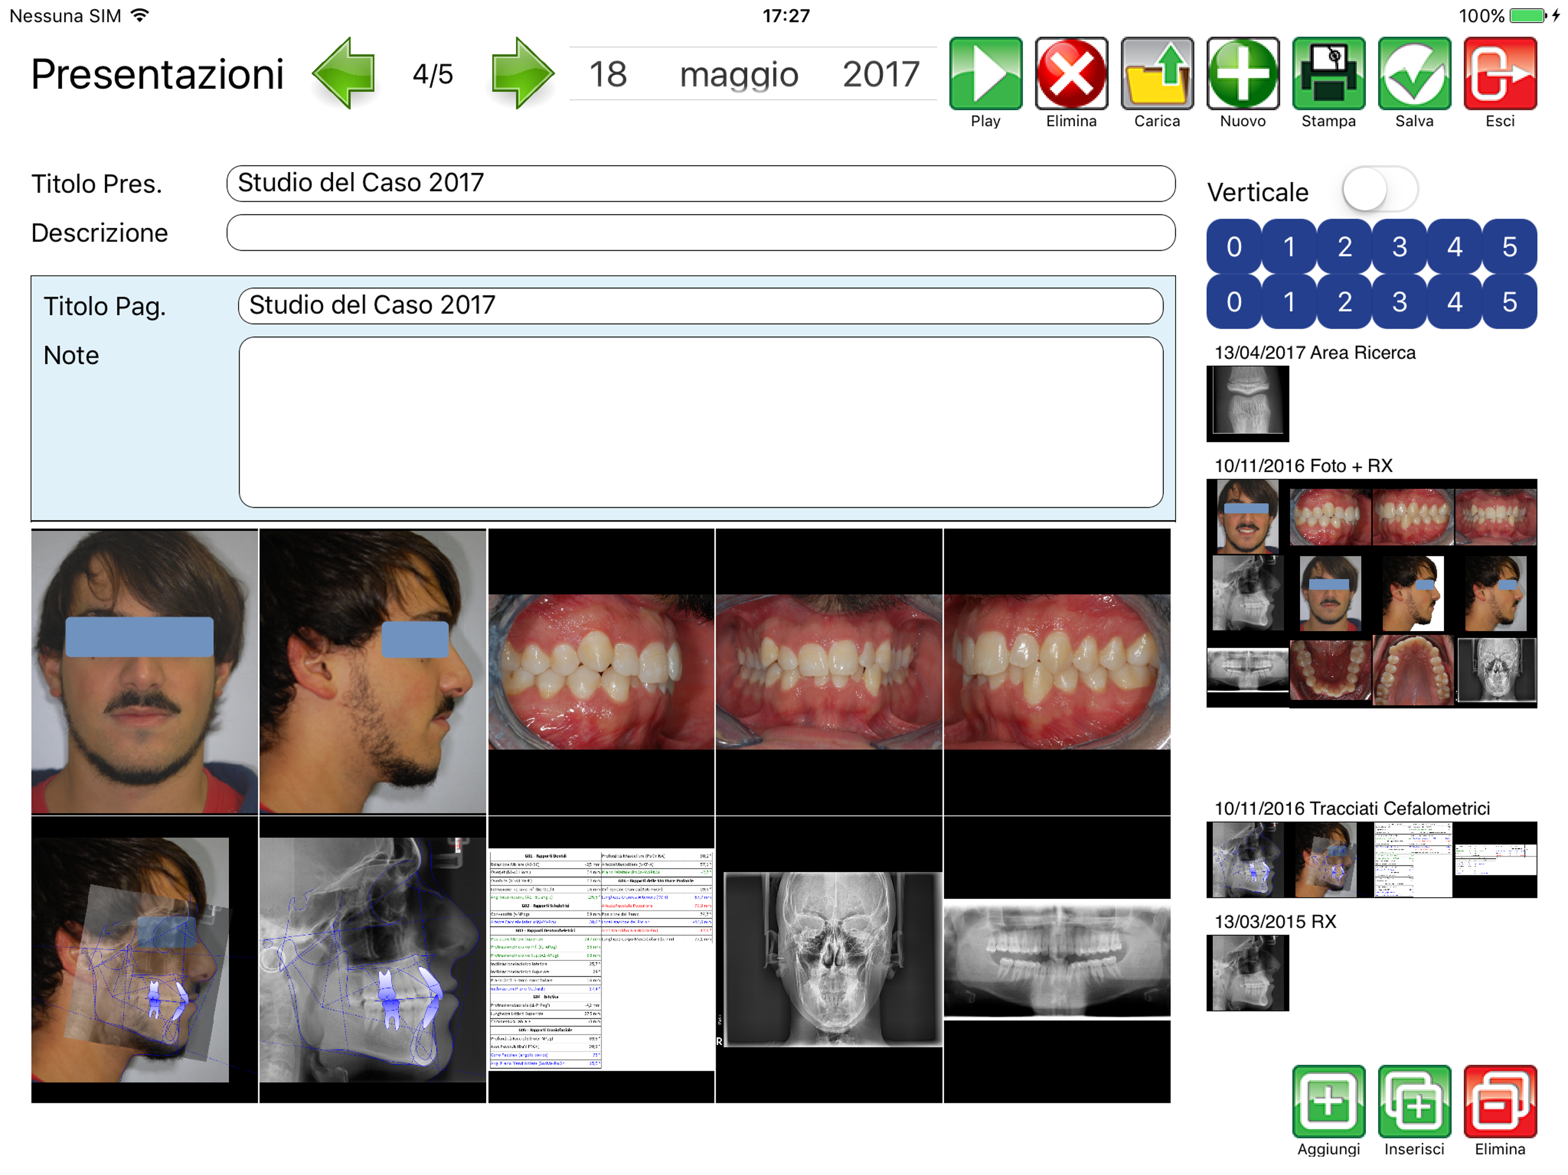Save with the Salva checkmark icon
Screen dimensions: 1568x1175
coord(1414,73)
